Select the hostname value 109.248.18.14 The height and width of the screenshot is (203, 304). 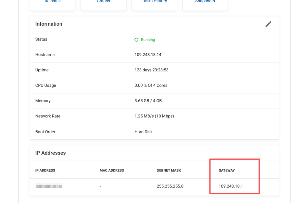point(148,55)
